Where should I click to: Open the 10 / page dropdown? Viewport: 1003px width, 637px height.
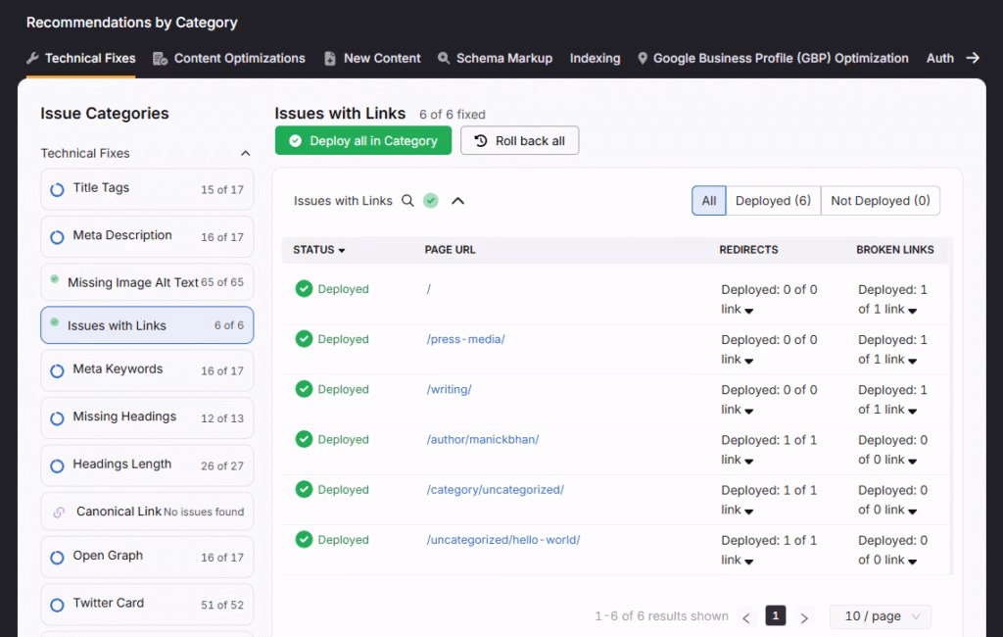[x=880, y=616]
